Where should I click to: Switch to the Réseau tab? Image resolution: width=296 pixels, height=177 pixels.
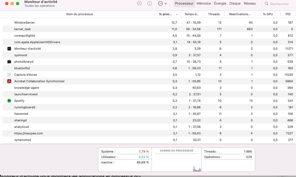click(250, 4)
